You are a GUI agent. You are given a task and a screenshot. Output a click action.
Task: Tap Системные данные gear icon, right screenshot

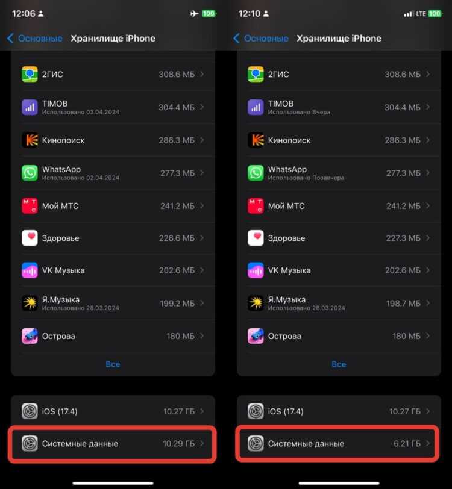[256, 443]
